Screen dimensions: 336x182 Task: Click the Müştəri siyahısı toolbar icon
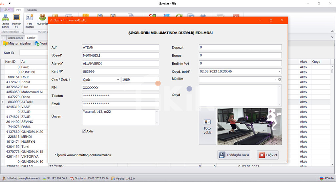pos(18,43)
